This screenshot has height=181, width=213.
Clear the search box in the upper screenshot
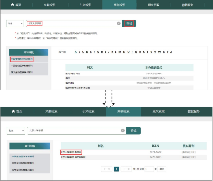click(x=119, y=23)
